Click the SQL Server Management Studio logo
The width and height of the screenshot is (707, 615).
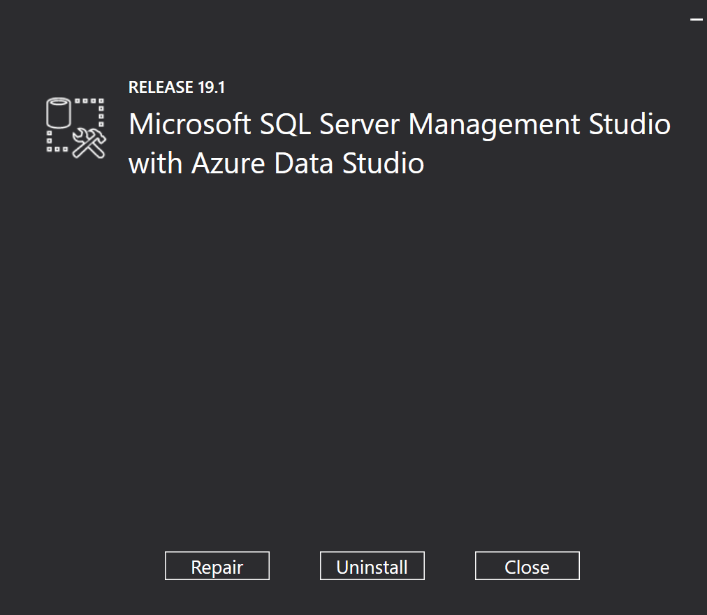click(75, 128)
